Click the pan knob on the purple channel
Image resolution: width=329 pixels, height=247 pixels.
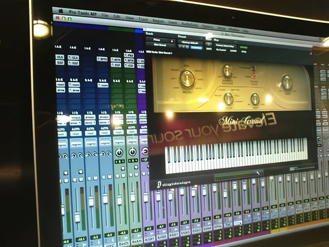tap(145, 151)
